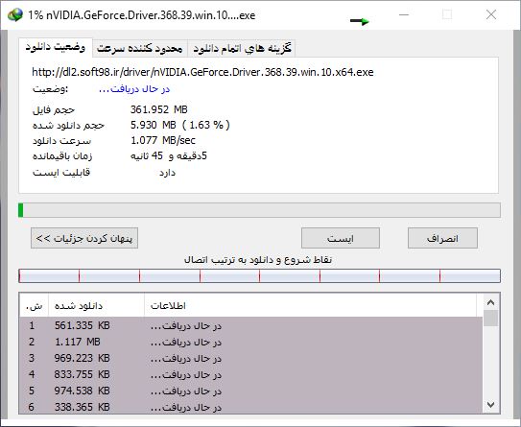Collapse details with پنهان کردن جزئیات button
The image size is (521, 427).
84,238
